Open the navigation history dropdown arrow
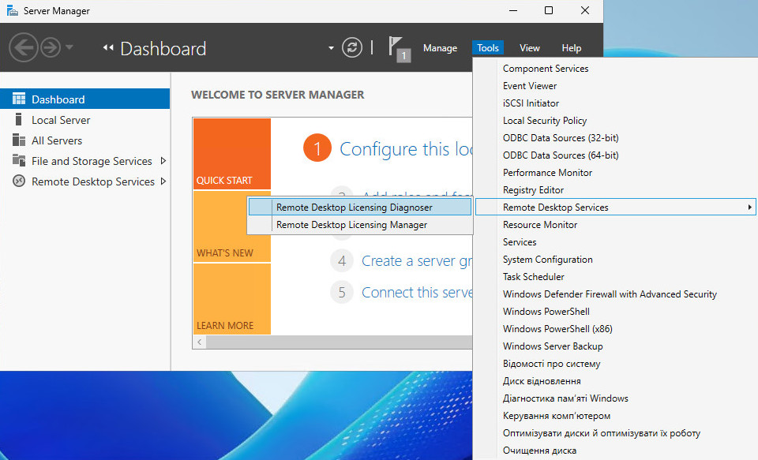758x460 pixels. click(x=69, y=47)
